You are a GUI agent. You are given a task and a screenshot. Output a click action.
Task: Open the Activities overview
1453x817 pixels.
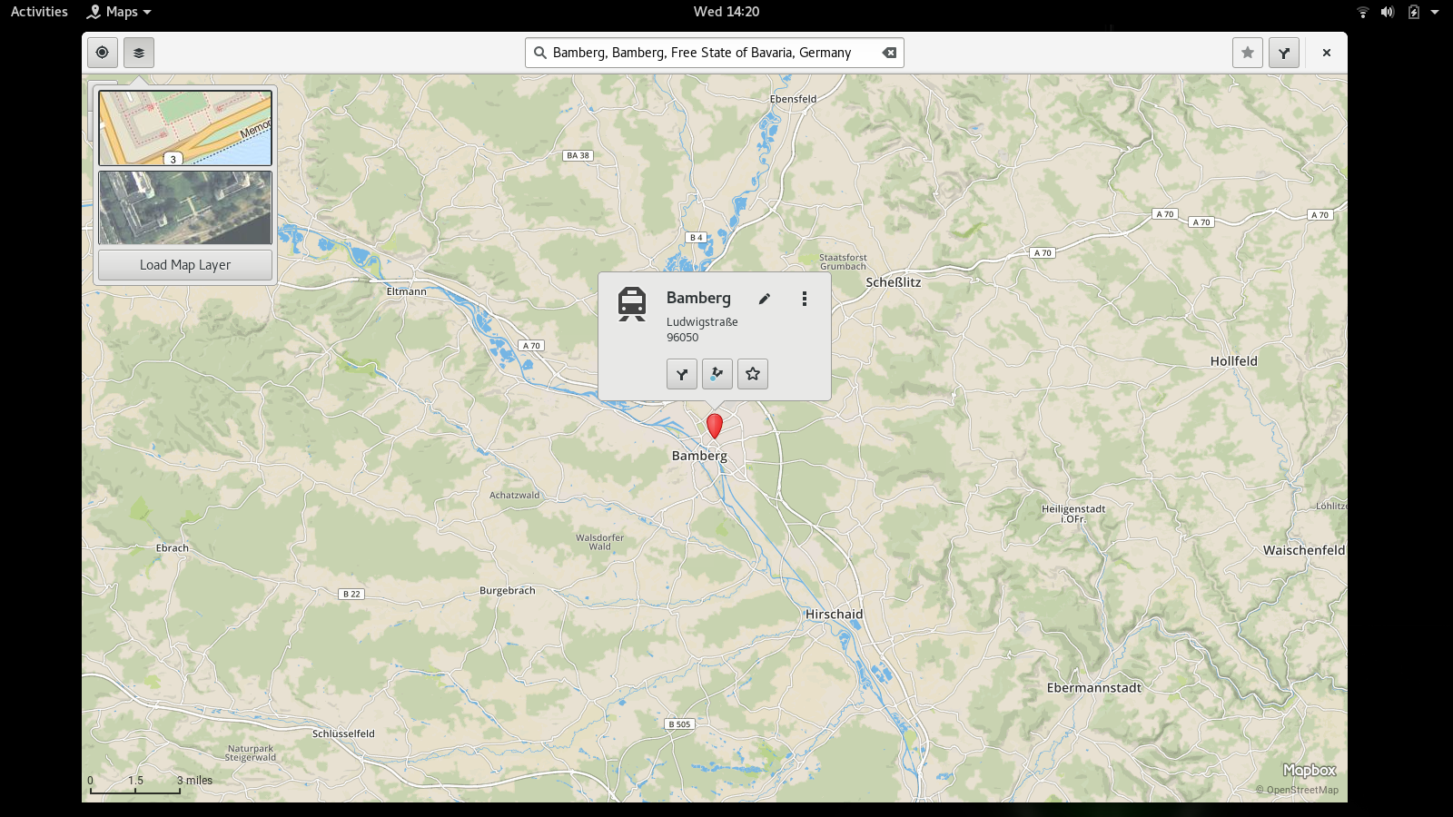coord(39,12)
